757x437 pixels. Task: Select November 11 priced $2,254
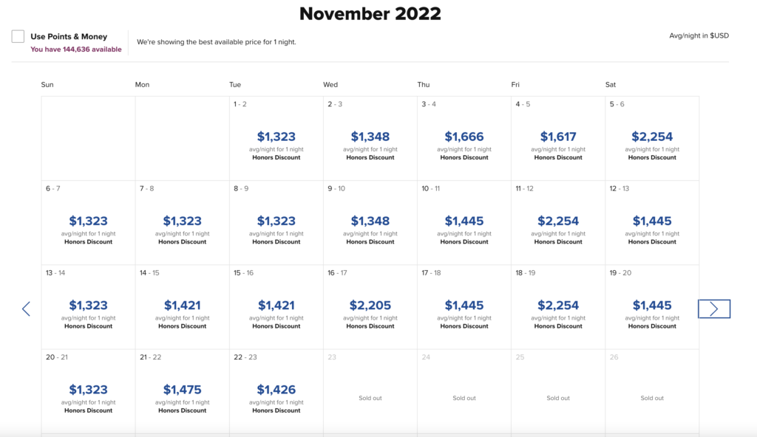point(557,221)
